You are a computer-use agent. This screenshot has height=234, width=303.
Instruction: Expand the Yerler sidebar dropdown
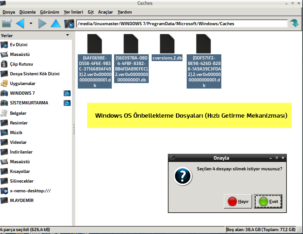[x=67, y=35]
